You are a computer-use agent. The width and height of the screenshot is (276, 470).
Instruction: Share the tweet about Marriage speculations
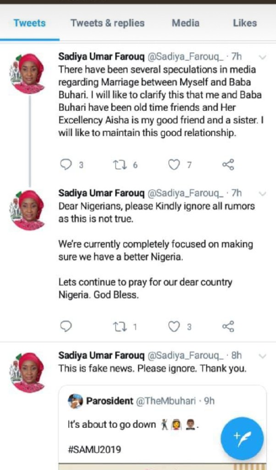(x=228, y=165)
